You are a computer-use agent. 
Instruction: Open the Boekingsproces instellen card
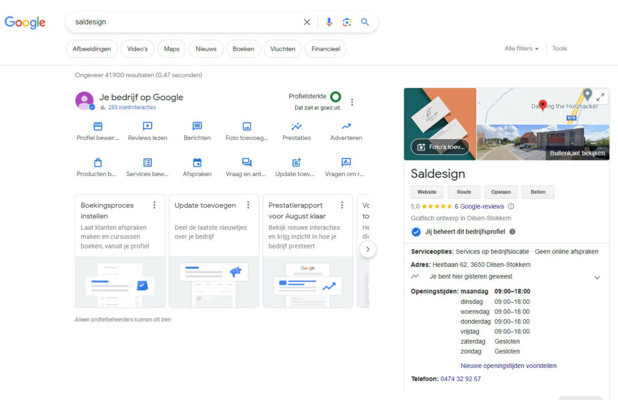120,250
